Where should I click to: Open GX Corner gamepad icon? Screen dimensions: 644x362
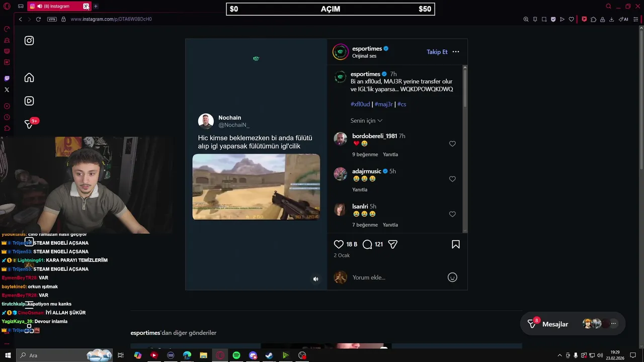pyautogui.click(x=21, y=6)
